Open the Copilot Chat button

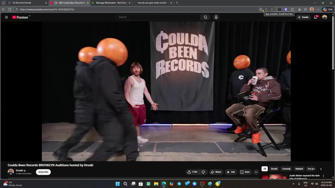coord(328,9)
